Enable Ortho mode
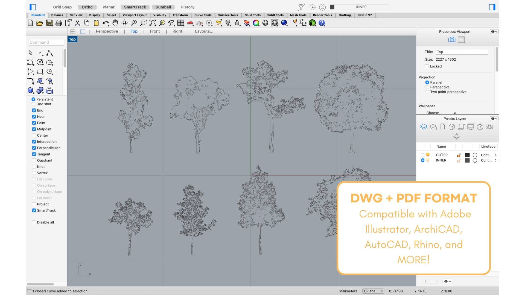The image size is (525, 295). 87,7
